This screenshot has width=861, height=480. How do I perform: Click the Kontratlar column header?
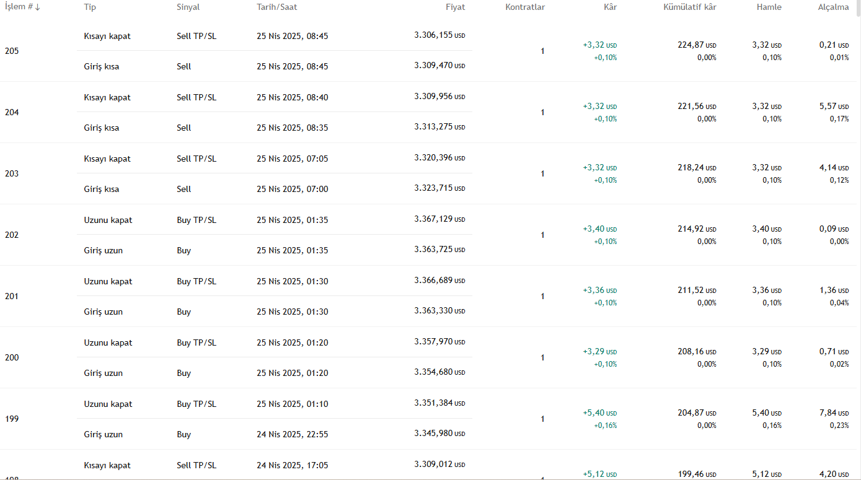[525, 7]
